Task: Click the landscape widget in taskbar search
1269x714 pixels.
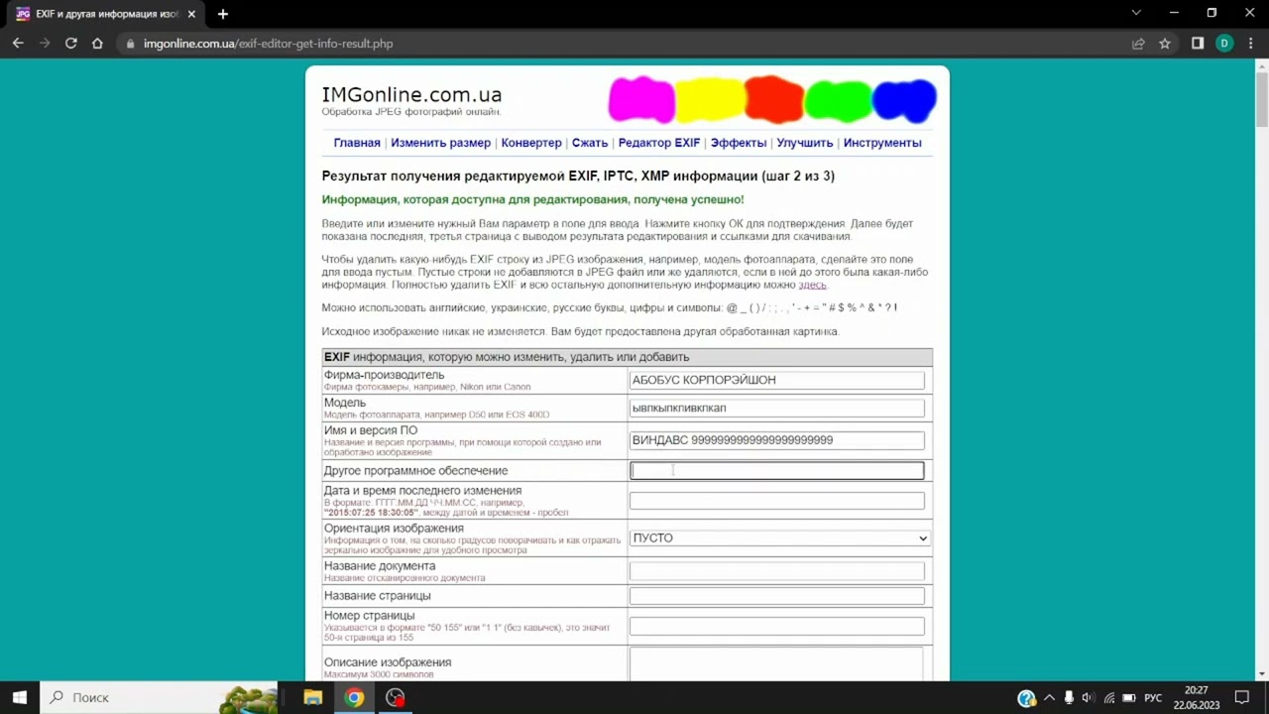Action: (248, 698)
